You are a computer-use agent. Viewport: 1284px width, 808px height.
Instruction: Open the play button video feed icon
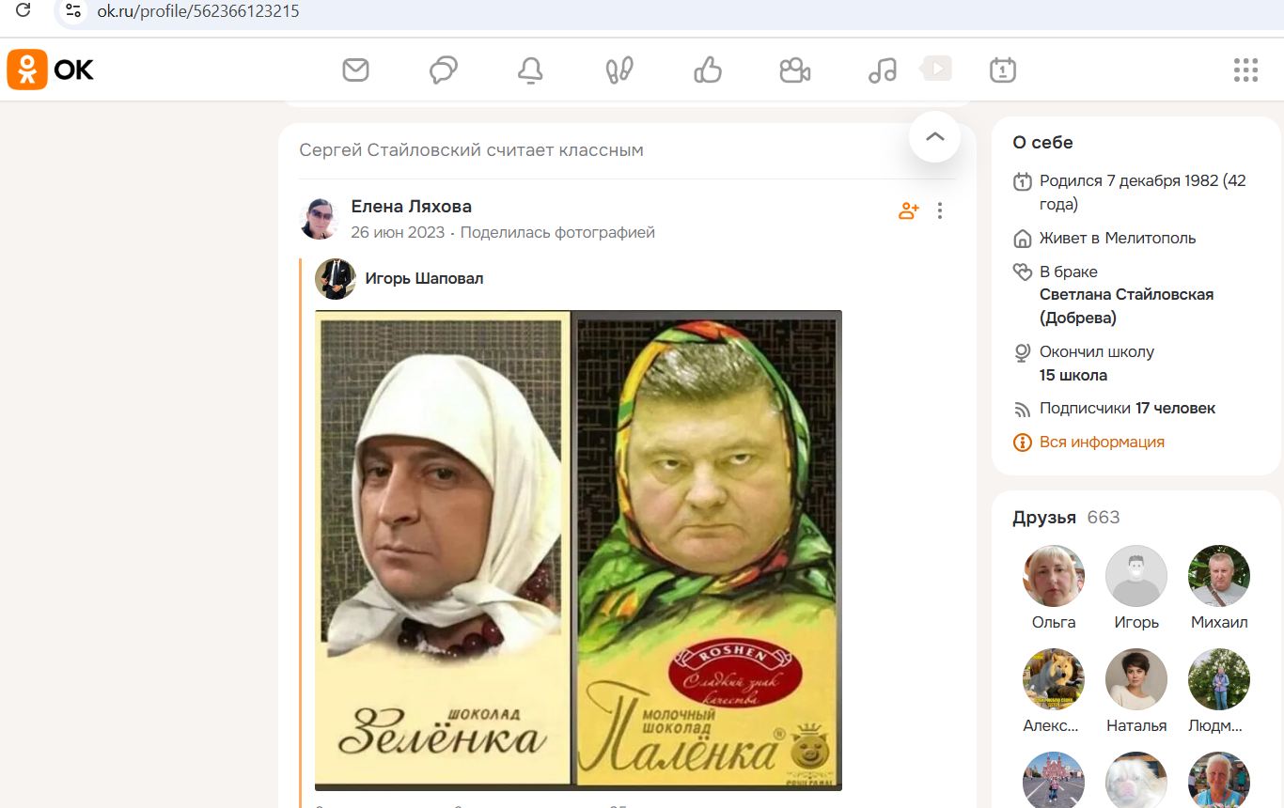(x=936, y=68)
